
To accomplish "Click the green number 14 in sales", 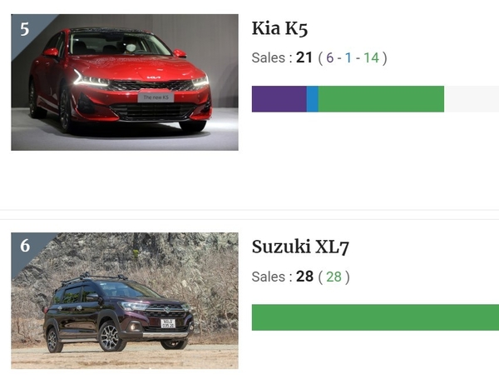I will pos(371,58).
